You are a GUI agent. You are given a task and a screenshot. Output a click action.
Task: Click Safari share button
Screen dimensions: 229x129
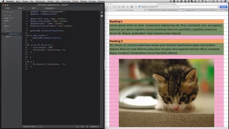click(x=119, y=7)
